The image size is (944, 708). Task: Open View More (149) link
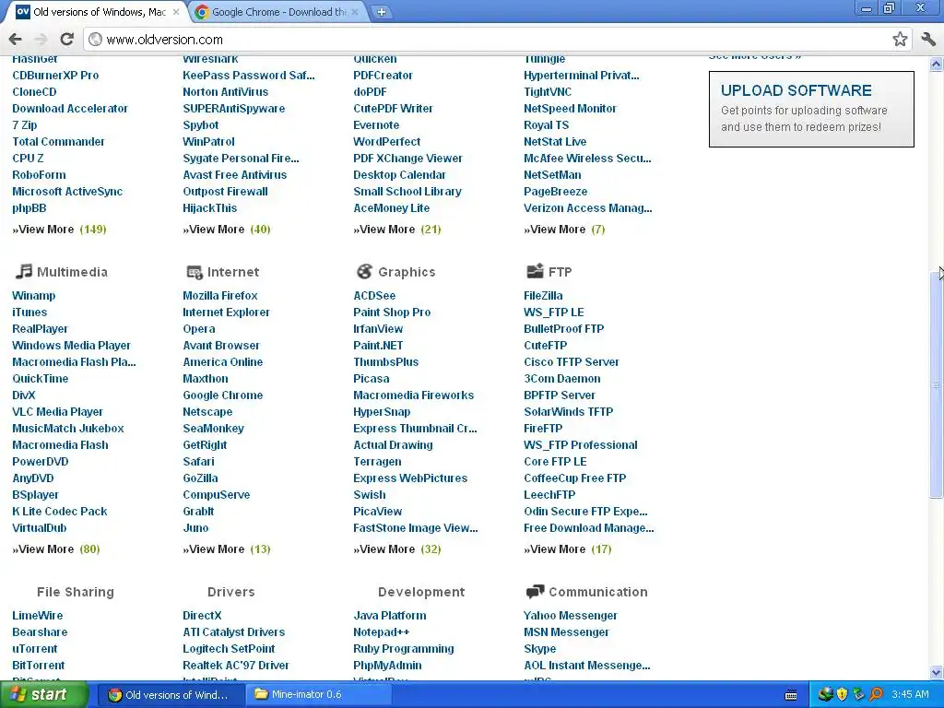(59, 230)
